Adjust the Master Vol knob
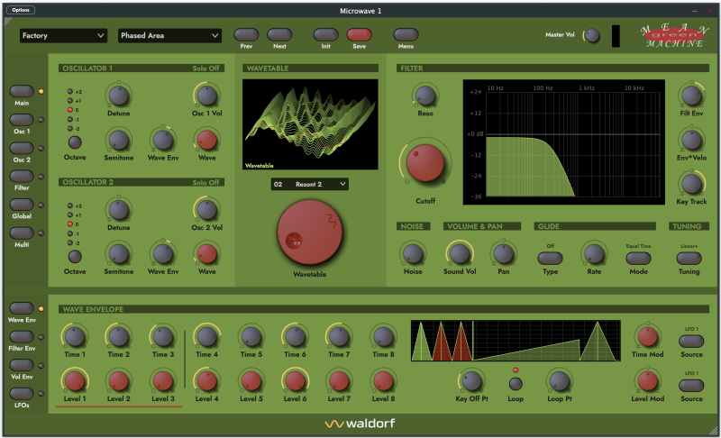 [592, 35]
